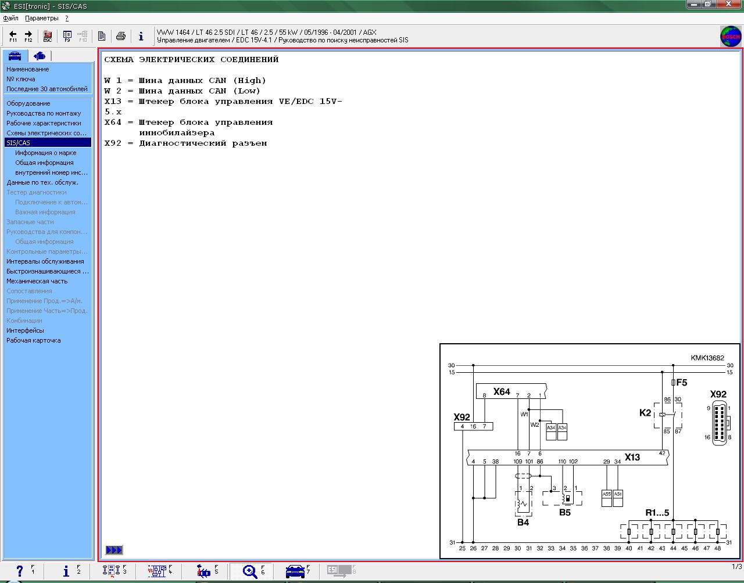Screen dimensions: 744x583
Task: Open Интерфейсы entry
Action: point(25,330)
